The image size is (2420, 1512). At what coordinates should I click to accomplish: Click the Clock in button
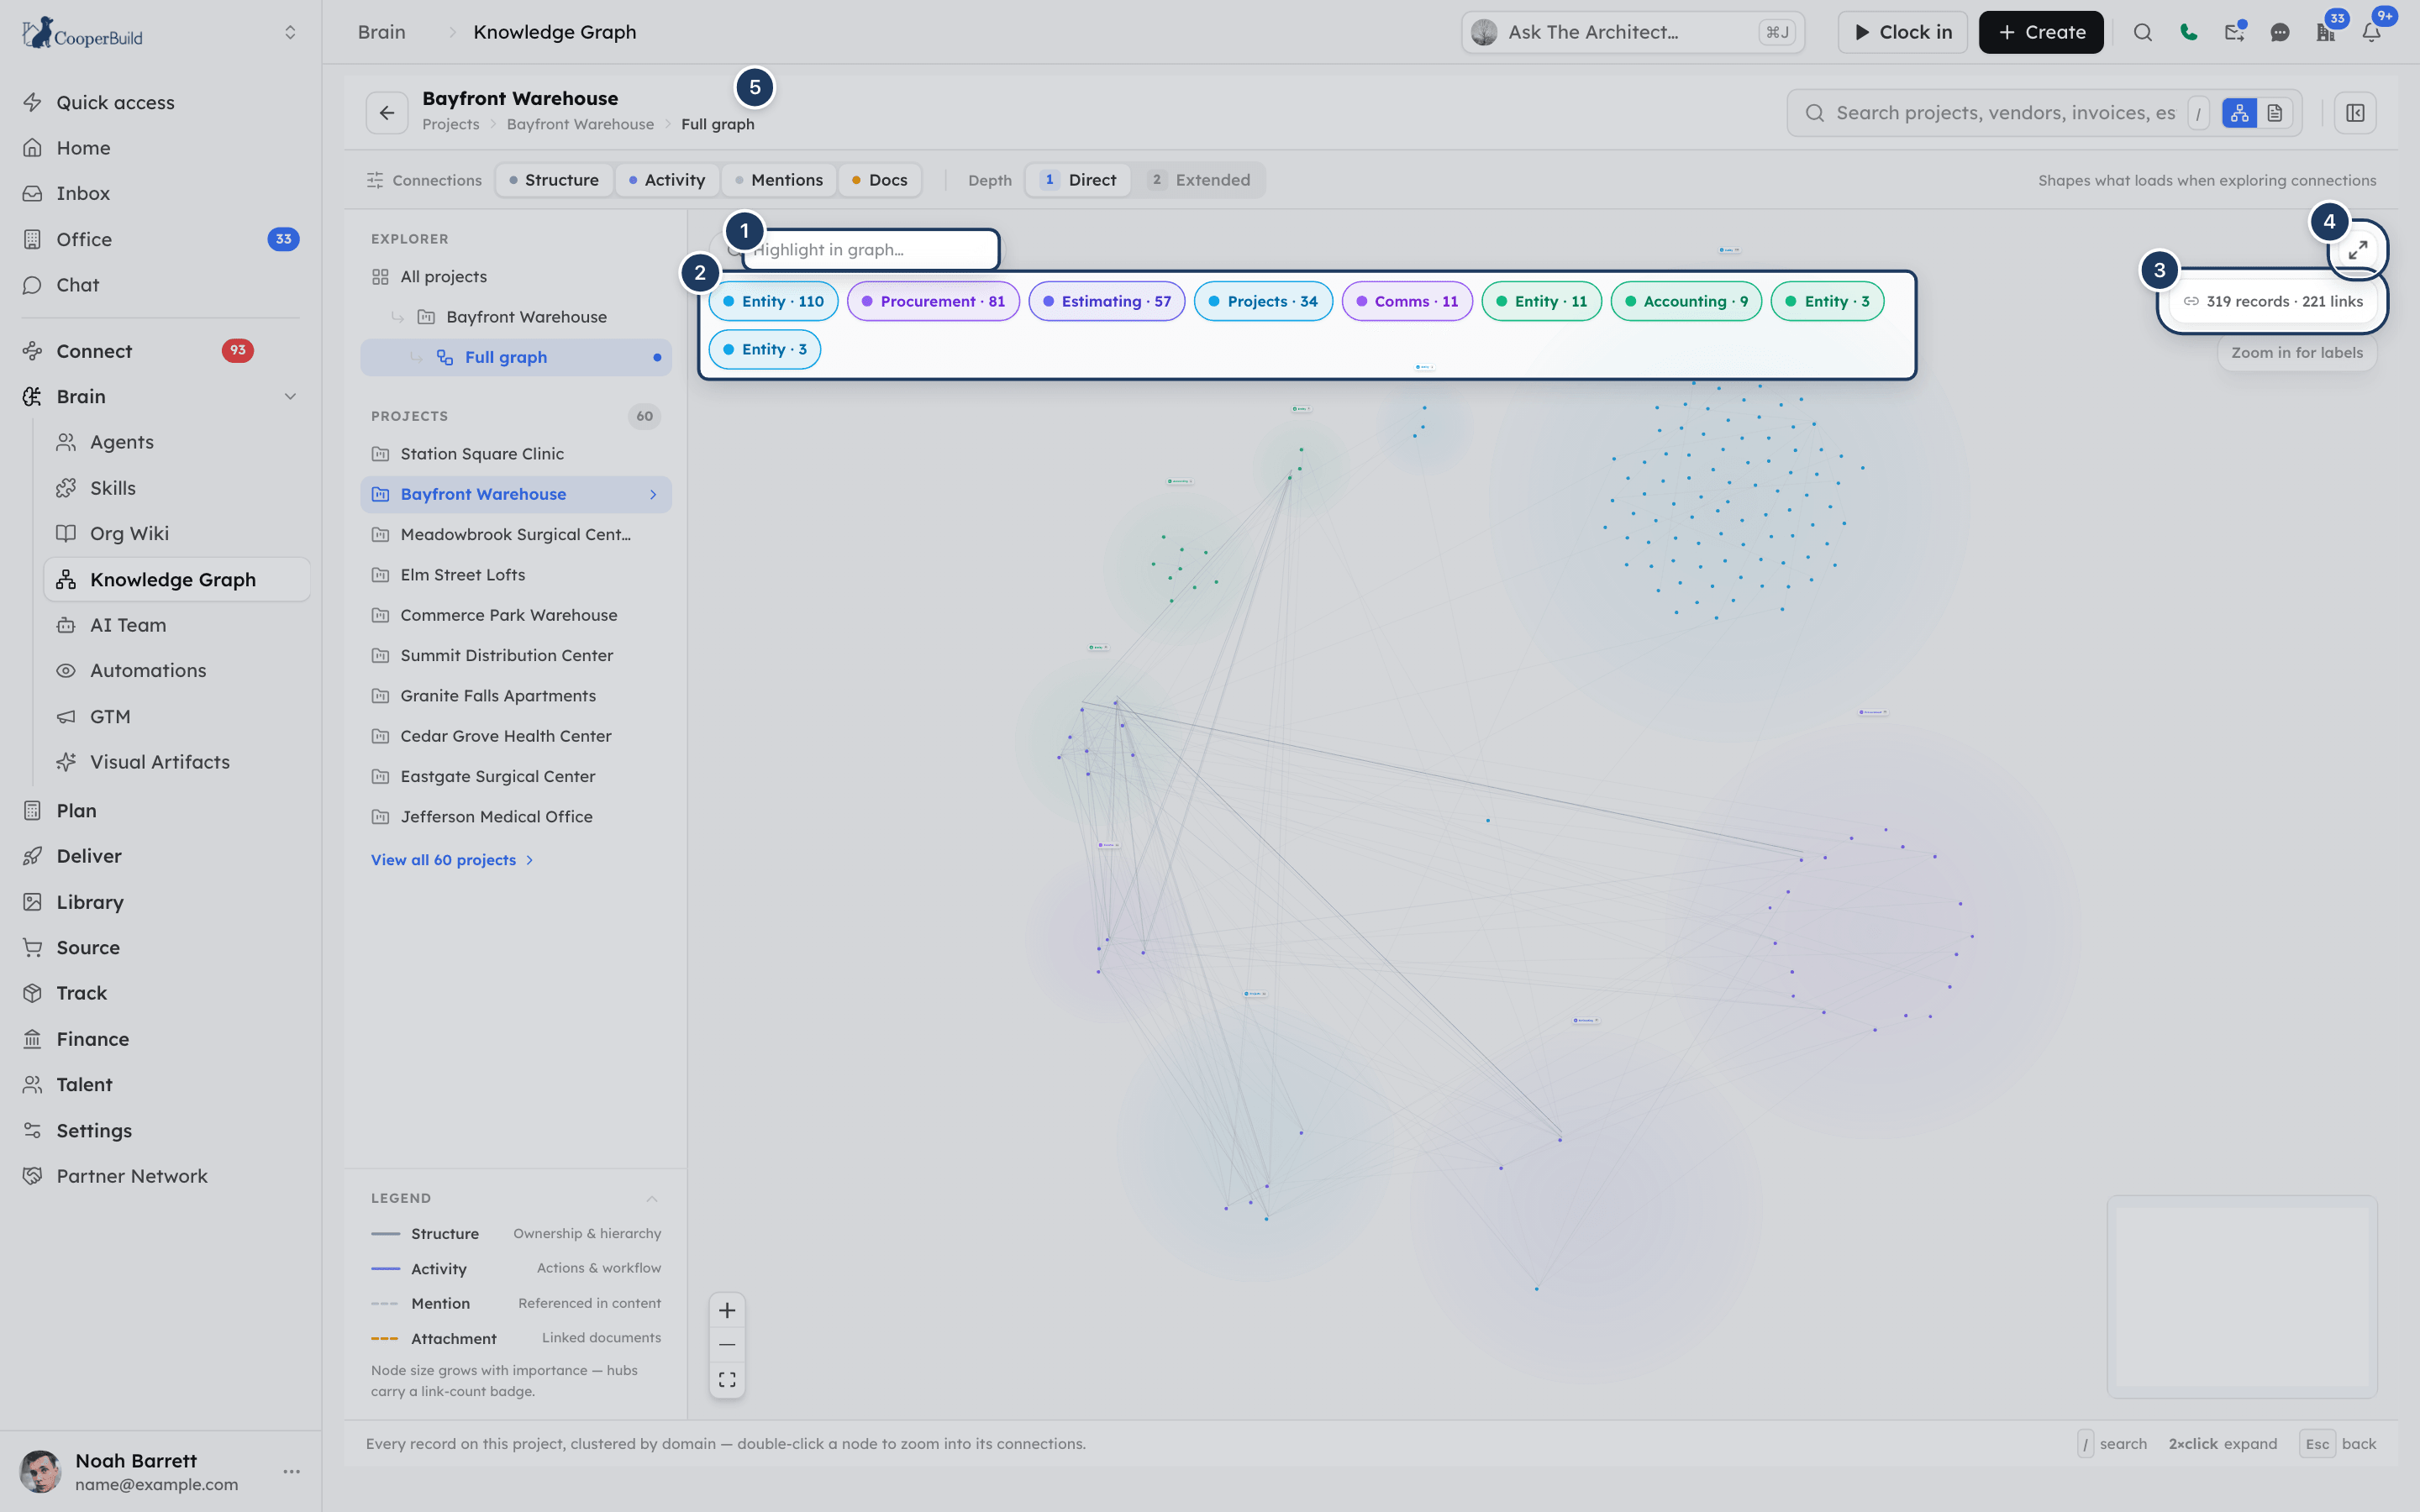coord(1902,32)
